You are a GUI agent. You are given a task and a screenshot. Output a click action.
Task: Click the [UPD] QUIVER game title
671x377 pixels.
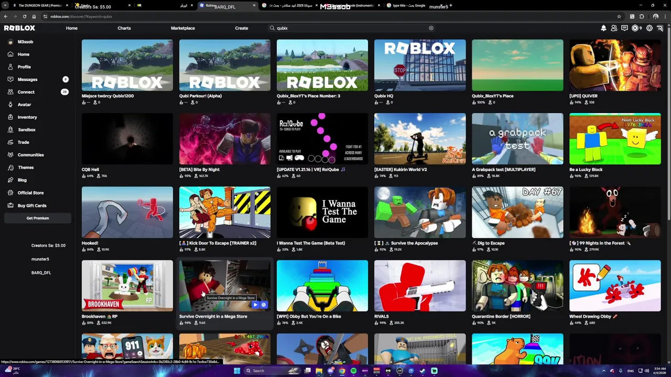(x=583, y=96)
